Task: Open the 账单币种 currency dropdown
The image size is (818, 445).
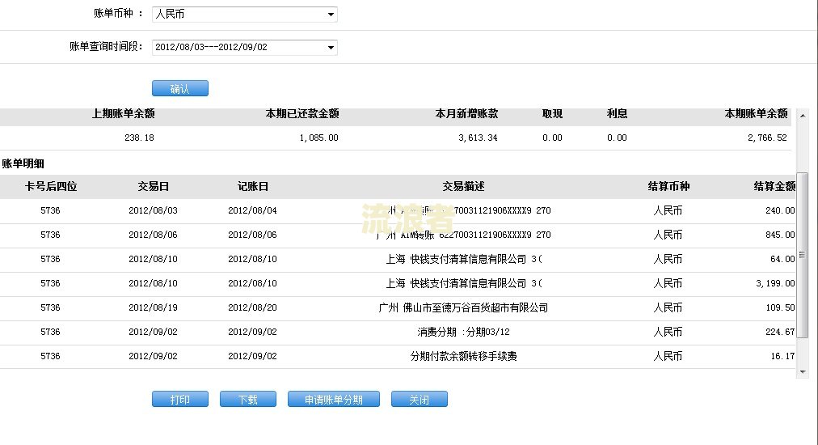Action: (x=245, y=14)
